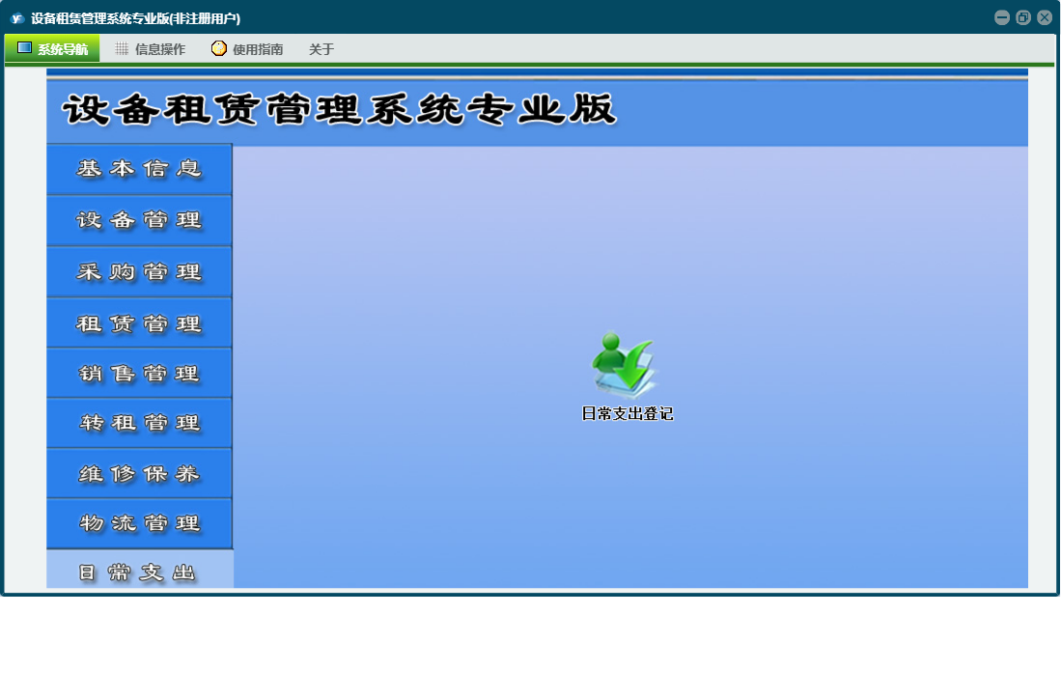Open the 信息操作 menu
Image resolution: width=1061 pixels, height=698 pixels.
pos(151,48)
